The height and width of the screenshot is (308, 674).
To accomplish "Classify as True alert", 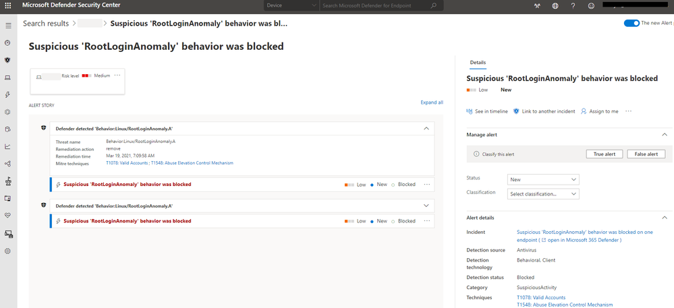I will point(605,154).
